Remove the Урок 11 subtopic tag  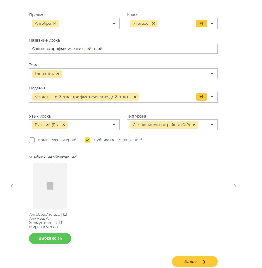(x=135, y=97)
